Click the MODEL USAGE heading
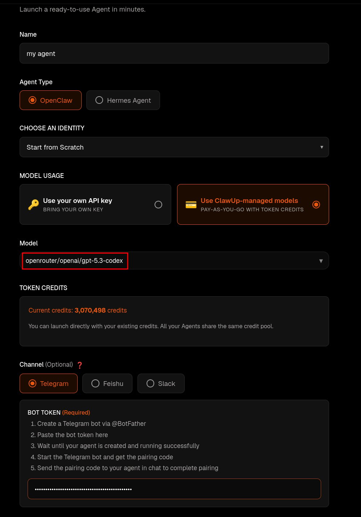361x517 pixels. pos(42,176)
